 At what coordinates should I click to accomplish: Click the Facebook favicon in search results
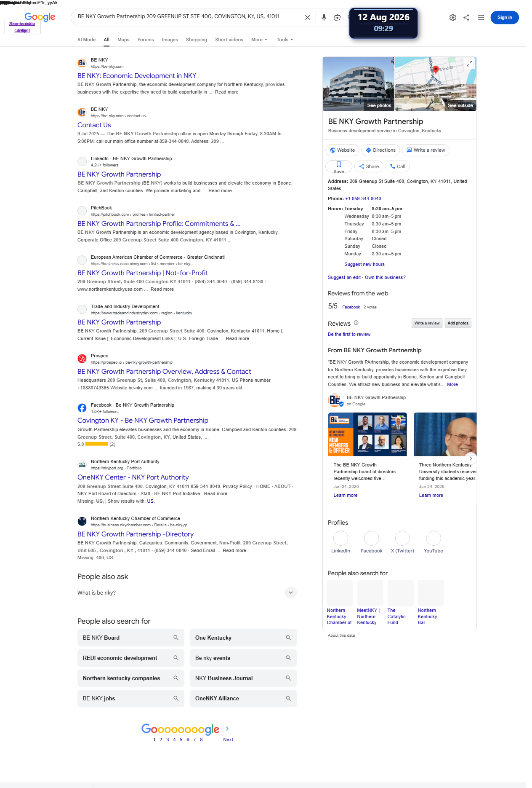(82, 408)
